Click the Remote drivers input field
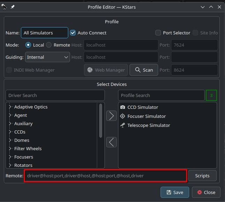Viewport: 225px width, 202px height. tap(106, 176)
